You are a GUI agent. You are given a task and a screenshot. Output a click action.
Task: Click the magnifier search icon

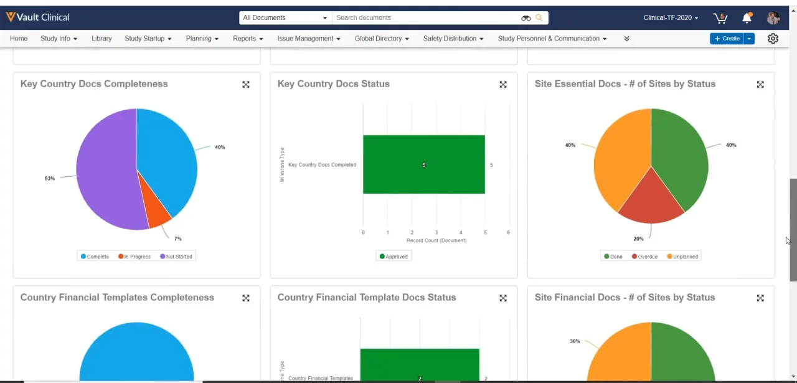(x=539, y=18)
